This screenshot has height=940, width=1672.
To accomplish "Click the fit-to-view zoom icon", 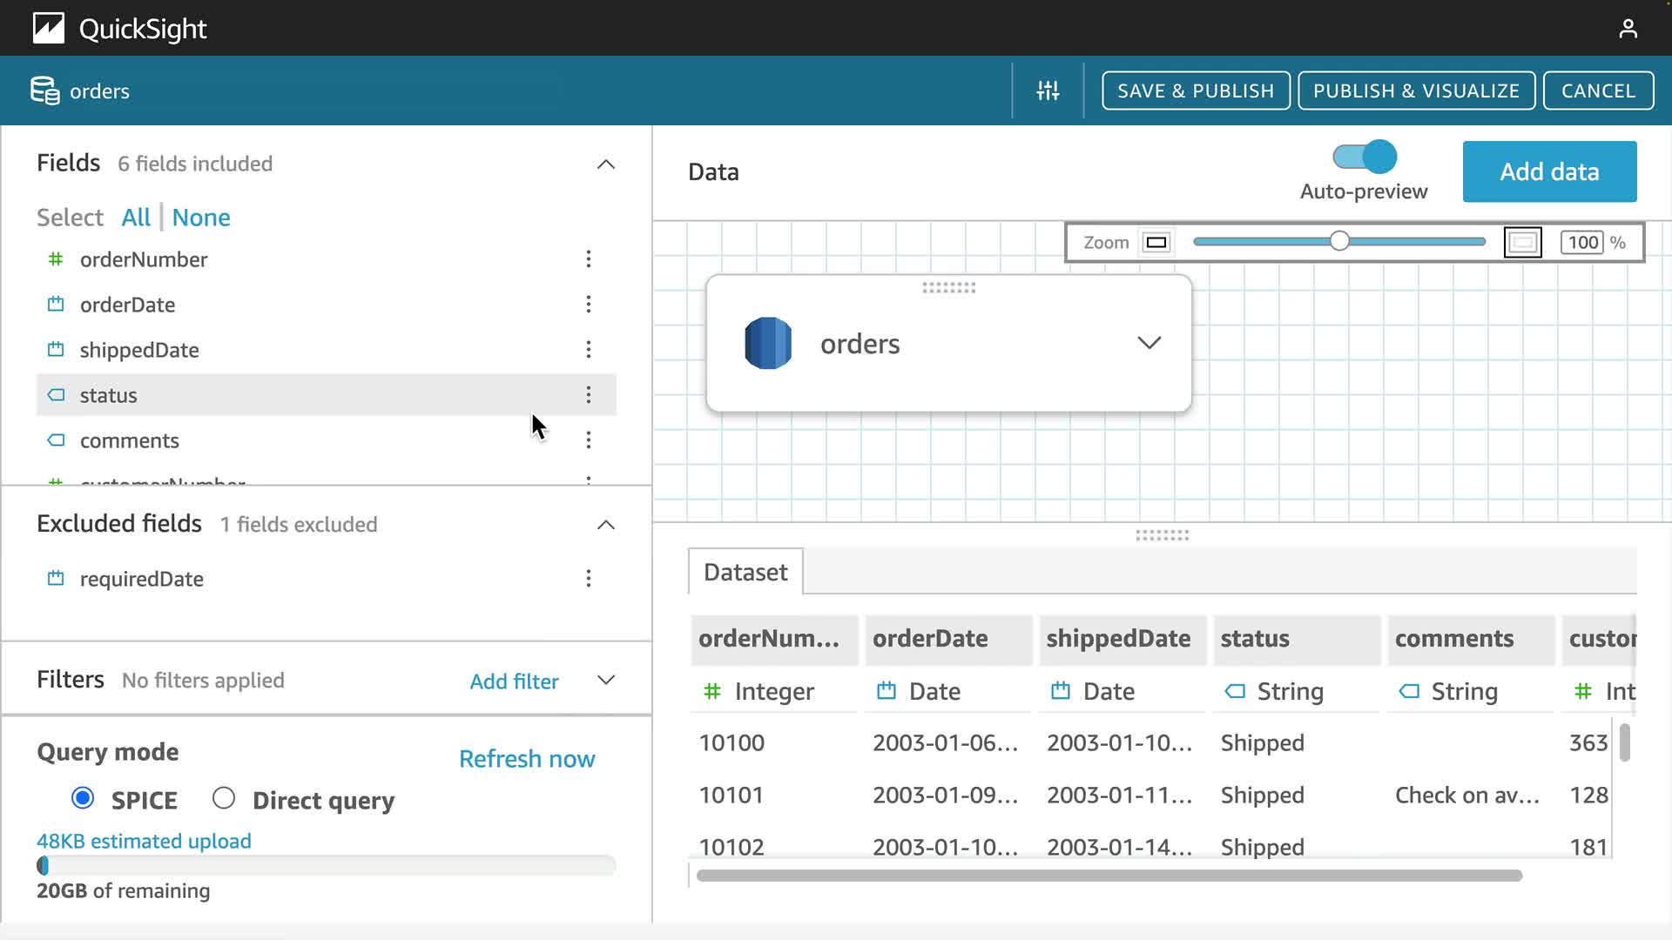I will coord(1522,243).
